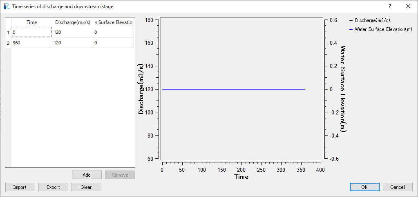
Task: Click the 200 label on time axis
Action: (241, 170)
